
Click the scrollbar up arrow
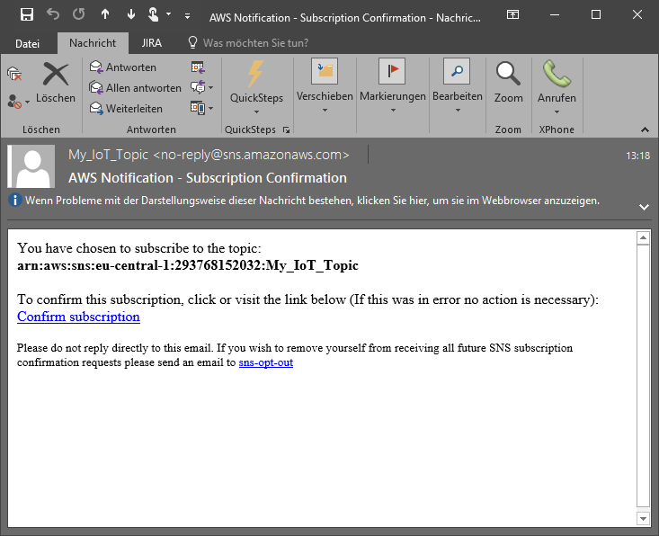point(643,238)
